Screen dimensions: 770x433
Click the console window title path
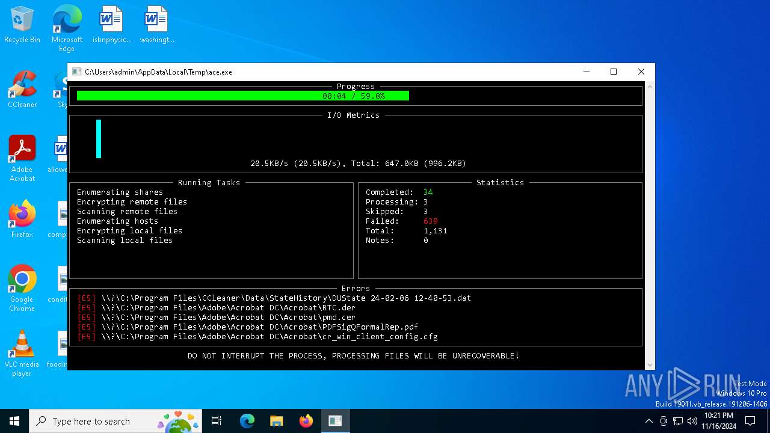[158, 72]
